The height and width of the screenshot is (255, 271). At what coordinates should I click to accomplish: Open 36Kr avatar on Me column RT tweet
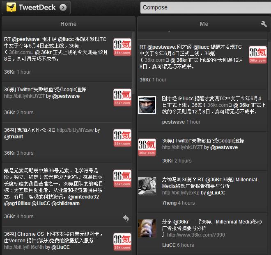pos(258,55)
